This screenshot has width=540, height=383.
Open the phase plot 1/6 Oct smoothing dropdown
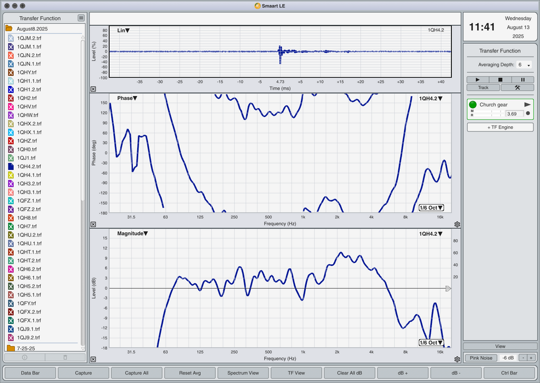click(431, 208)
